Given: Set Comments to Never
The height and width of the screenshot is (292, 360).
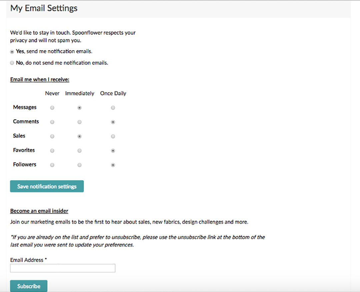Looking at the screenshot, I should pos(52,122).
